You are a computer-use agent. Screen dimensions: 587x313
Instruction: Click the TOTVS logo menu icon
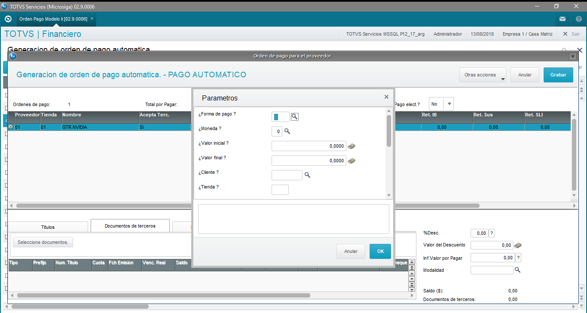pos(8,19)
